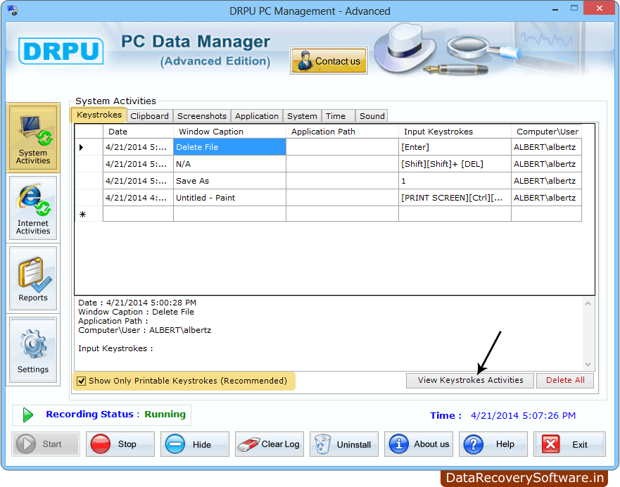Click the Contact us button
This screenshot has width=620, height=487.
tap(329, 61)
